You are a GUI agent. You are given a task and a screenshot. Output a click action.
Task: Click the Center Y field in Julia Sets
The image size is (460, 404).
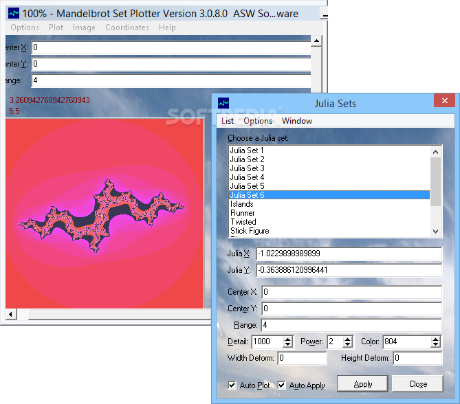point(351,308)
